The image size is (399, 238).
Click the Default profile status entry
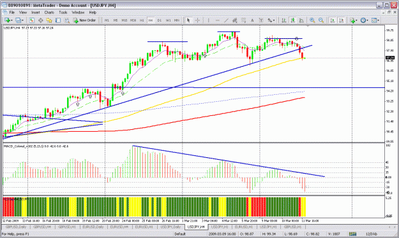pos(180,234)
